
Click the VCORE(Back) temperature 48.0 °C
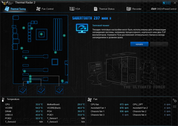[81, 108]
